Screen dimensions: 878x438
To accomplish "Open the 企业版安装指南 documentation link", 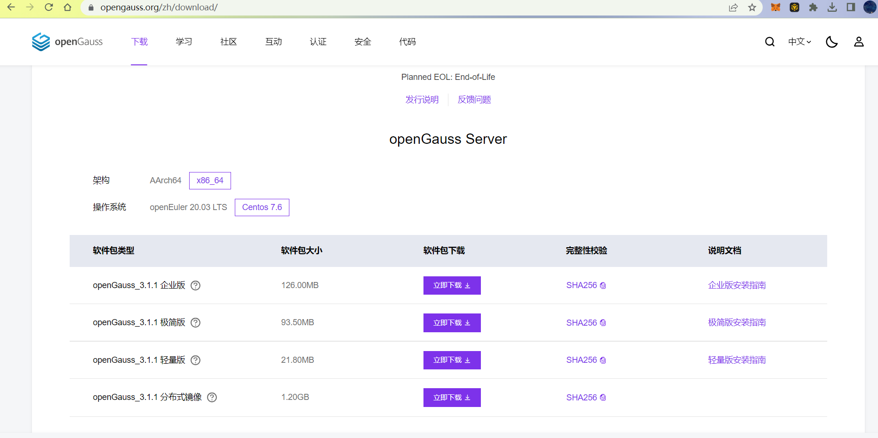I will click(736, 285).
